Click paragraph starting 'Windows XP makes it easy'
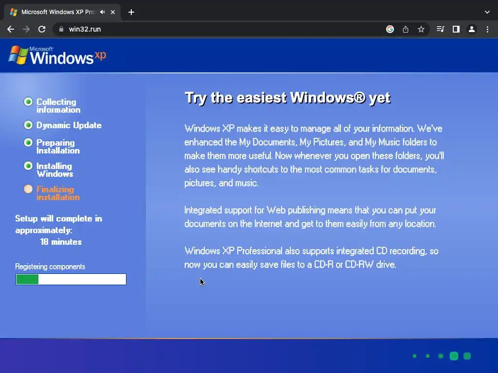This screenshot has width=498, height=373. coord(314,156)
